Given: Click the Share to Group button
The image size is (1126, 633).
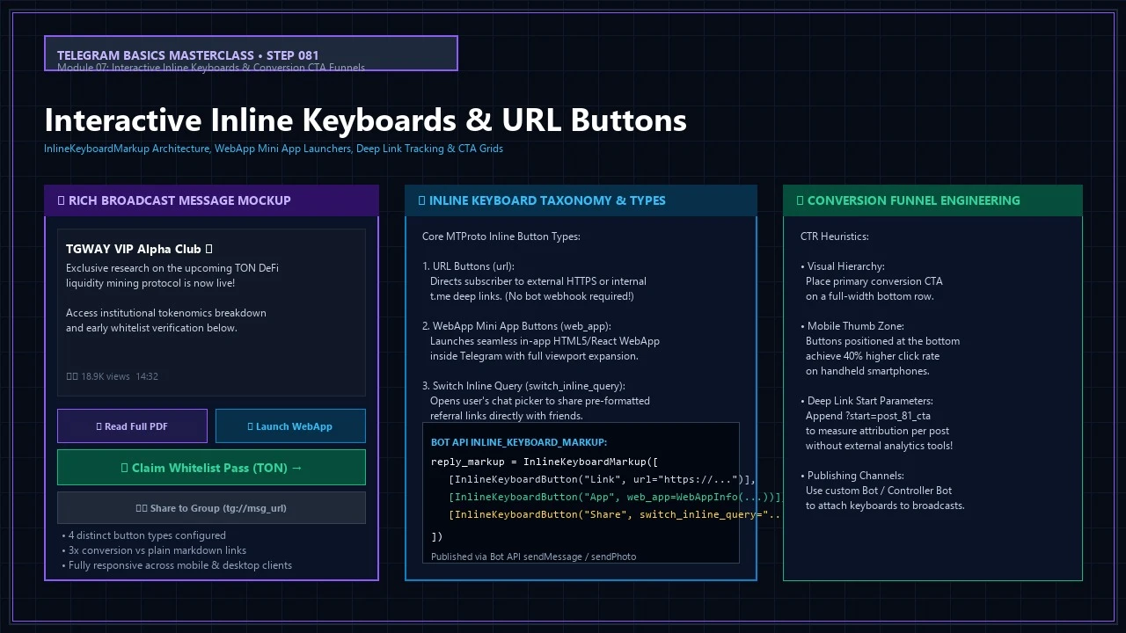Looking at the screenshot, I should pyautogui.click(x=211, y=508).
